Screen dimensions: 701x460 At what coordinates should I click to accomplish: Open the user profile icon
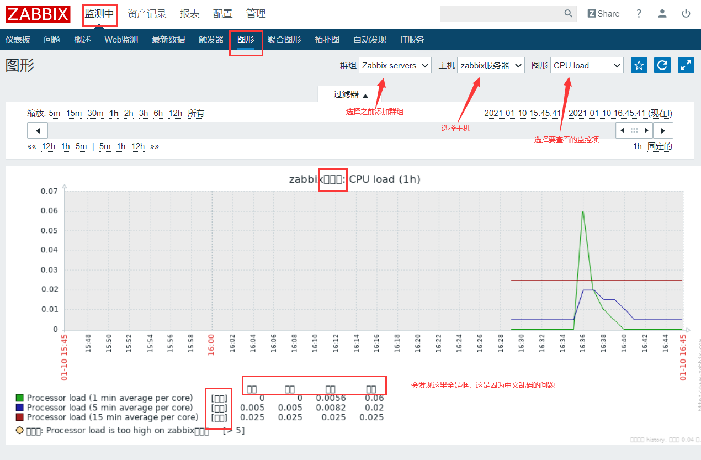point(662,14)
